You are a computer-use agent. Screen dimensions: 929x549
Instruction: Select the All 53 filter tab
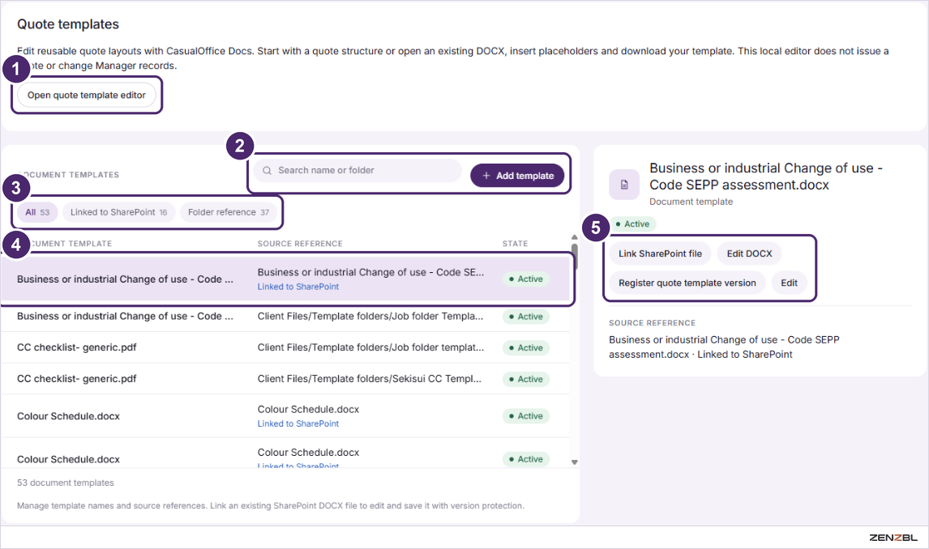pos(37,212)
